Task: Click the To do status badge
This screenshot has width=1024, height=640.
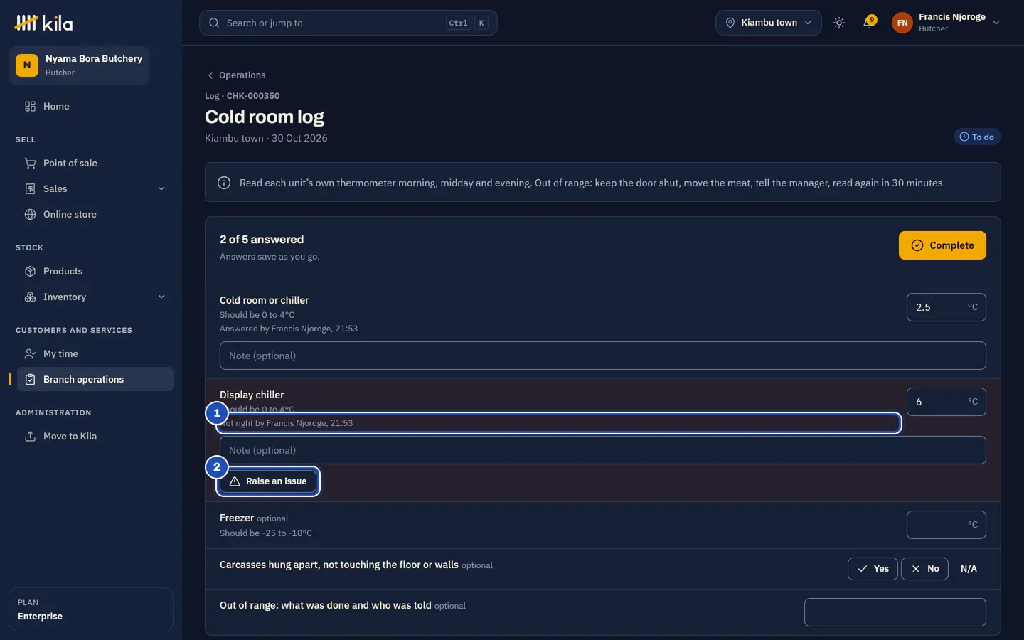Action: [x=977, y=137]
